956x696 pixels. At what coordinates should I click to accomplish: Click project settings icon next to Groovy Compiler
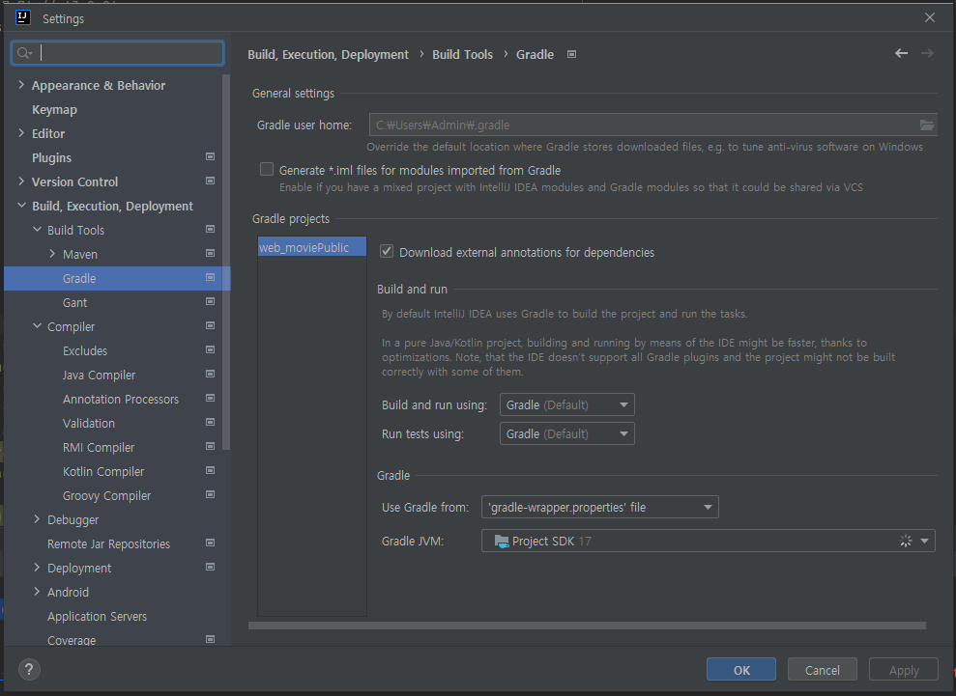211,494
